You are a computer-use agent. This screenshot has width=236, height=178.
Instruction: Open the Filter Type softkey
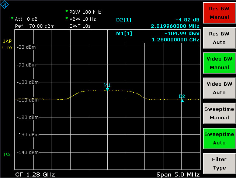(219, 164)
